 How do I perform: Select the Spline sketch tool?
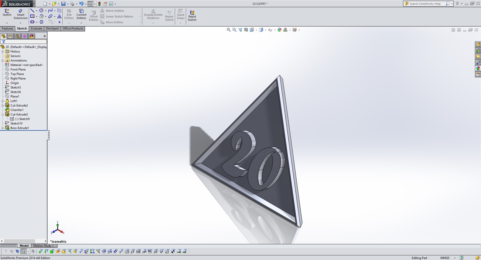[50, 10]
